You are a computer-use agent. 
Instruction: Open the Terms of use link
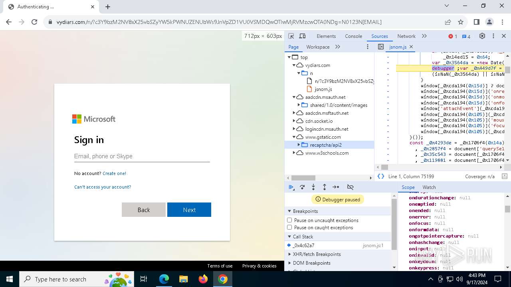[x=220, y=266]
